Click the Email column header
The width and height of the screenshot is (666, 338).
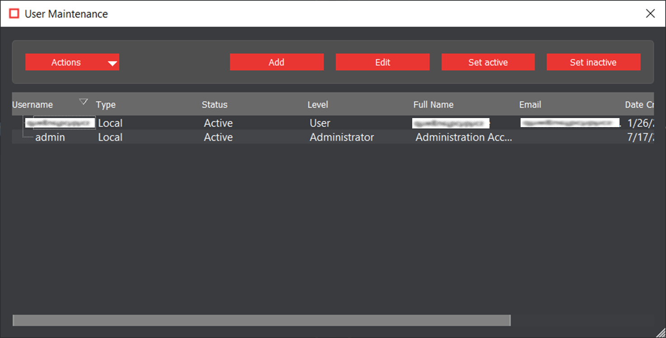click(x=530, y=105)
